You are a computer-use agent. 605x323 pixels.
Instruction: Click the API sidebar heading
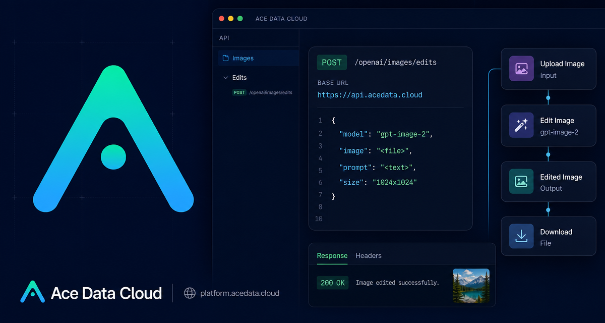coord(224,38)
